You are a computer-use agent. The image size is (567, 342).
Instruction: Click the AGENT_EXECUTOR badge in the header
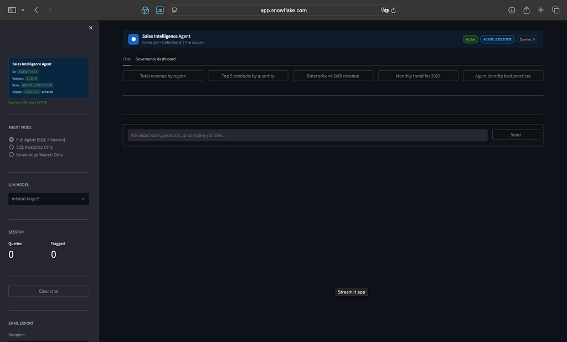tap(497, 39)
